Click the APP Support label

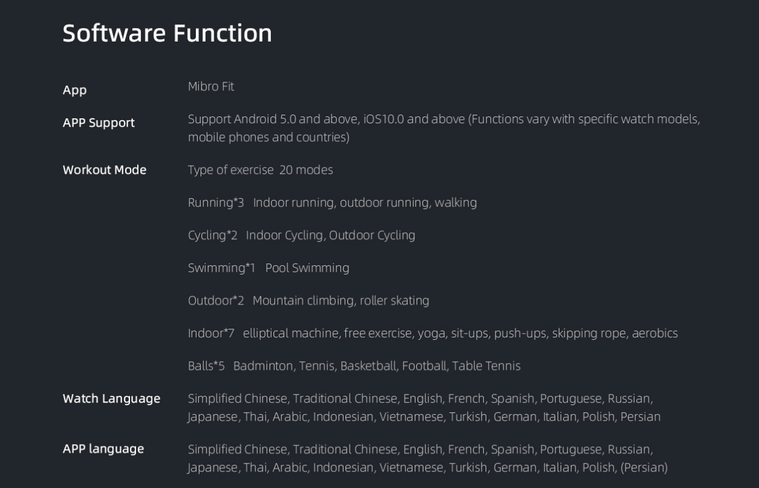tap(99, 123)
